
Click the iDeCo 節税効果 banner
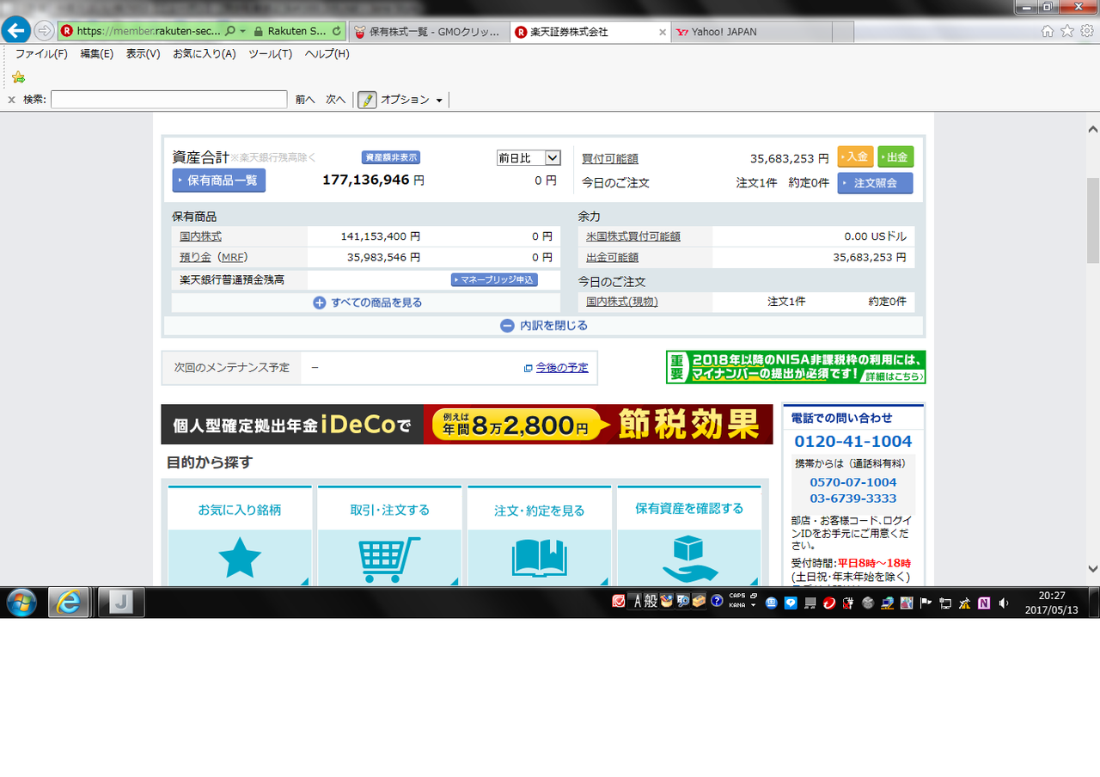pyautogui.click(x=467, y=425)
